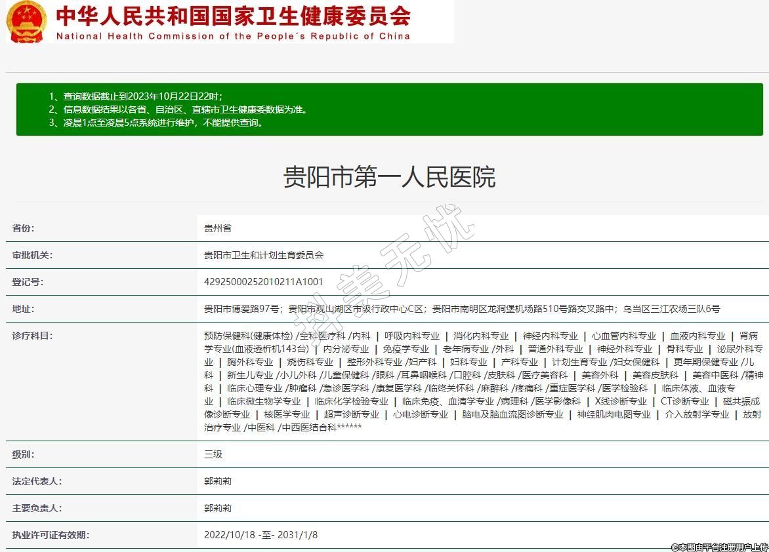Click the Chinese title 中华人民共和国国家卫生健康委员会

point(233,15)
